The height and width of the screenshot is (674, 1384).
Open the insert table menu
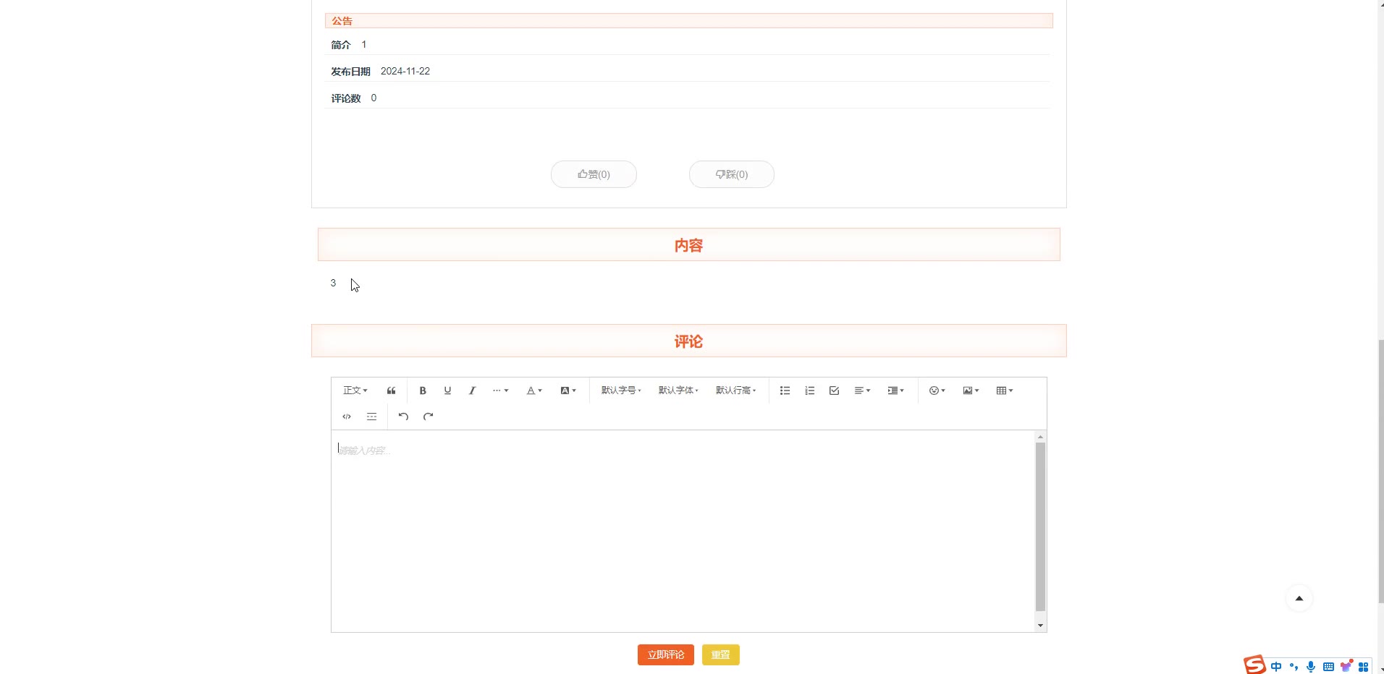pos(1005,391)
